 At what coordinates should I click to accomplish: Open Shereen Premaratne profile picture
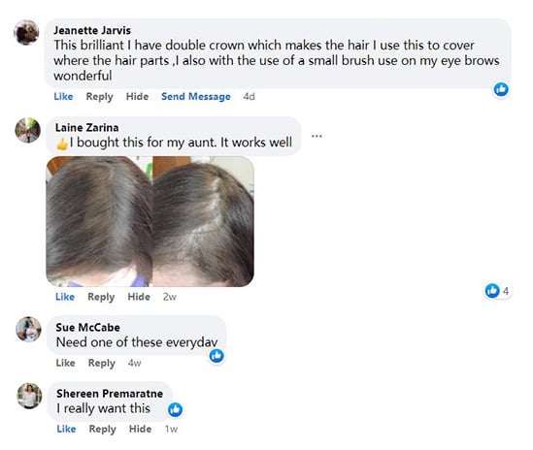pos(29,396)
